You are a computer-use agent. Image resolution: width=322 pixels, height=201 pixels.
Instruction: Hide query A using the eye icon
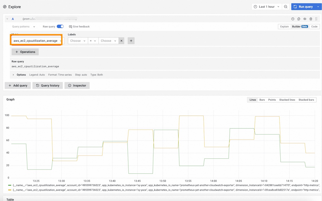point(305,19)
